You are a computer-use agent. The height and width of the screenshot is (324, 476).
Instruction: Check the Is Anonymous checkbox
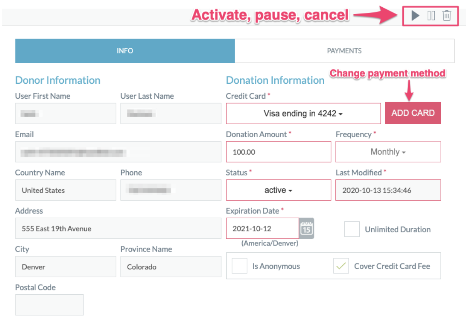[240, 266]
